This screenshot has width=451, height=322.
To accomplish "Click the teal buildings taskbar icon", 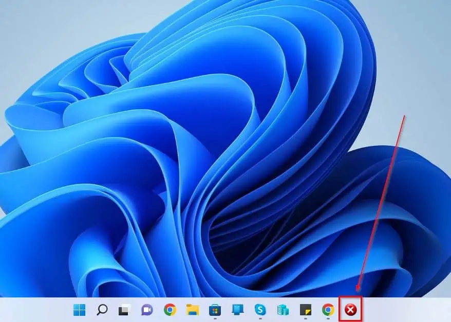I will point(283,310).
